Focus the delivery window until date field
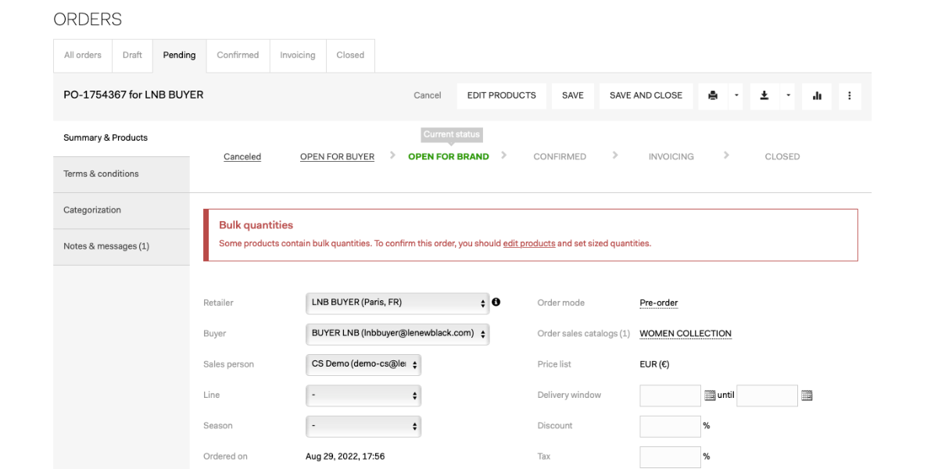938x469 pixels. click(767, 396)
